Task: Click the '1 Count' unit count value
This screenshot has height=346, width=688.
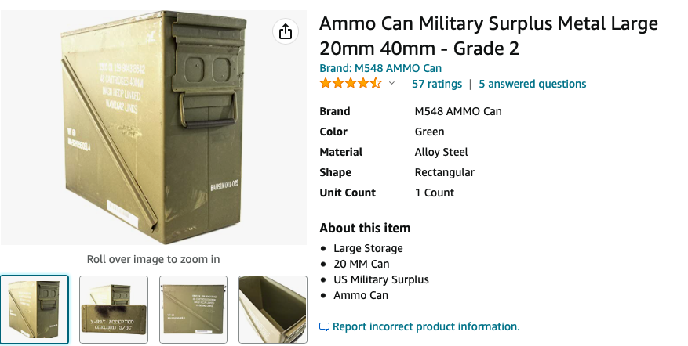Action: 434,193
